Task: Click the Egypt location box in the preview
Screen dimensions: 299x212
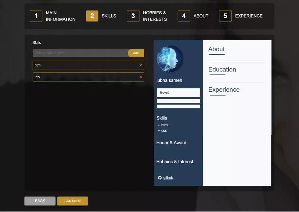Action: [179, 93]
